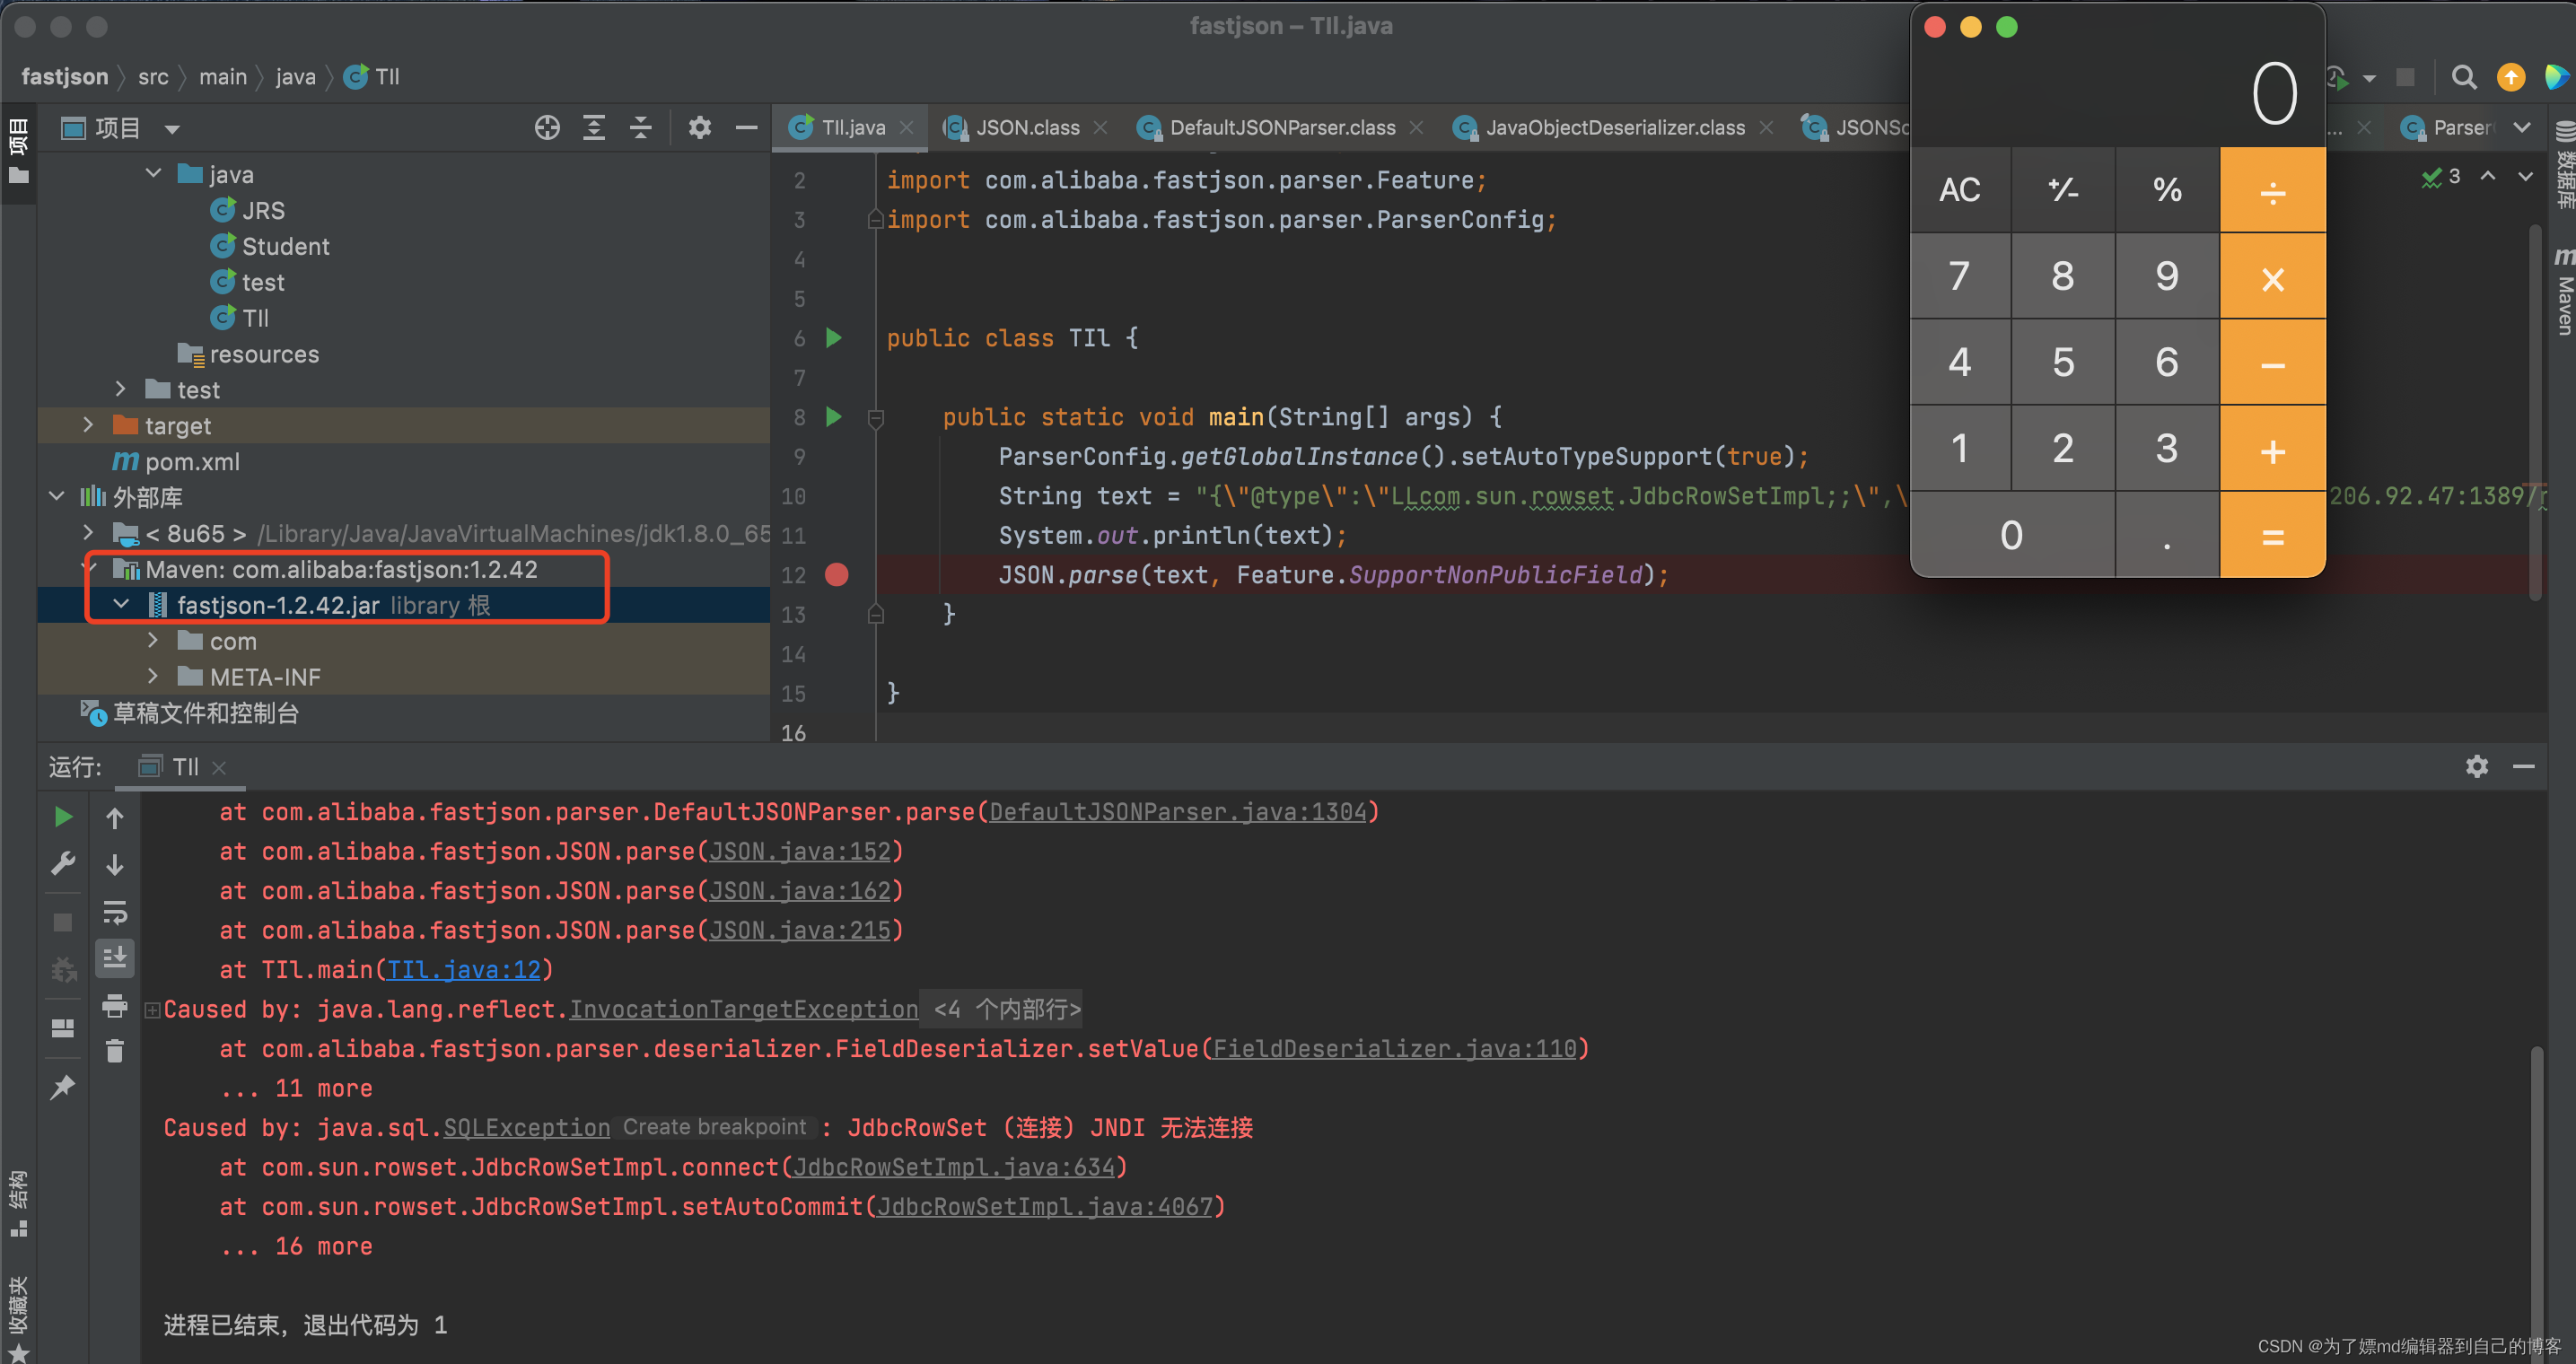This screenshot has width=2576, height=1364.
Task: Open TIl.java:12 stack trace link
Action: tap(464, 969)
